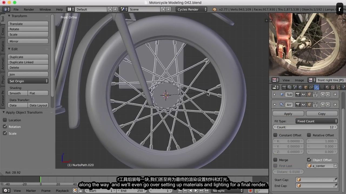The image size is (346, 194).
Task: Click the Apply modifier button
Action: point(288,114)
